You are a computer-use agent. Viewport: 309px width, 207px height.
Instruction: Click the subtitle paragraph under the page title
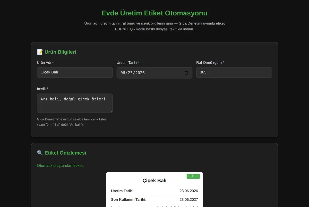[154, 26]
